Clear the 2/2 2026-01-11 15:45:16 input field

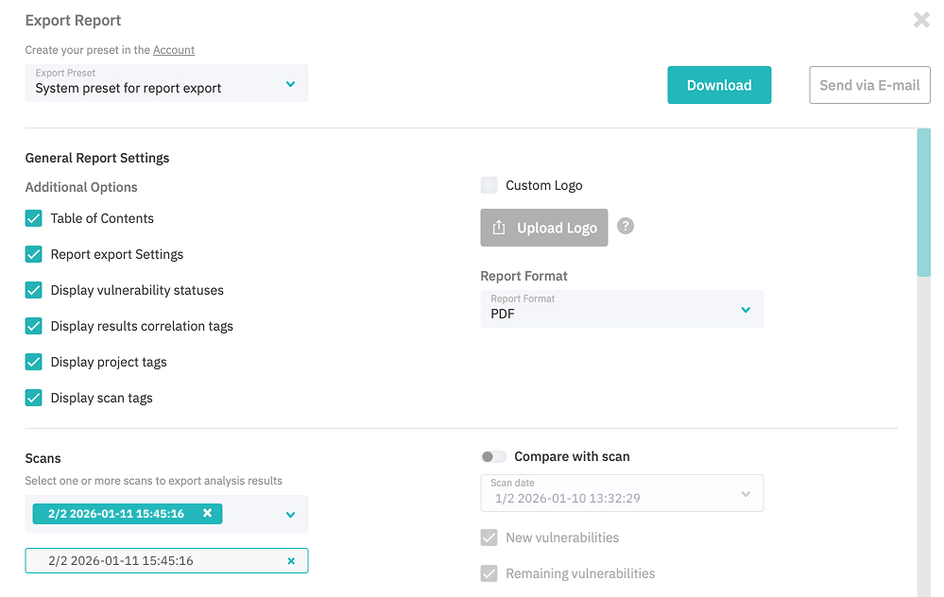(291, 561)
